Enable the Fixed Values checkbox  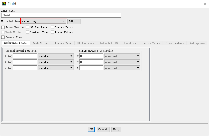[52, 32]
